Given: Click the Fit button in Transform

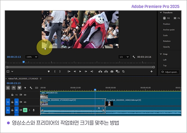Looking at the screenshot, I should click(177, 18).
